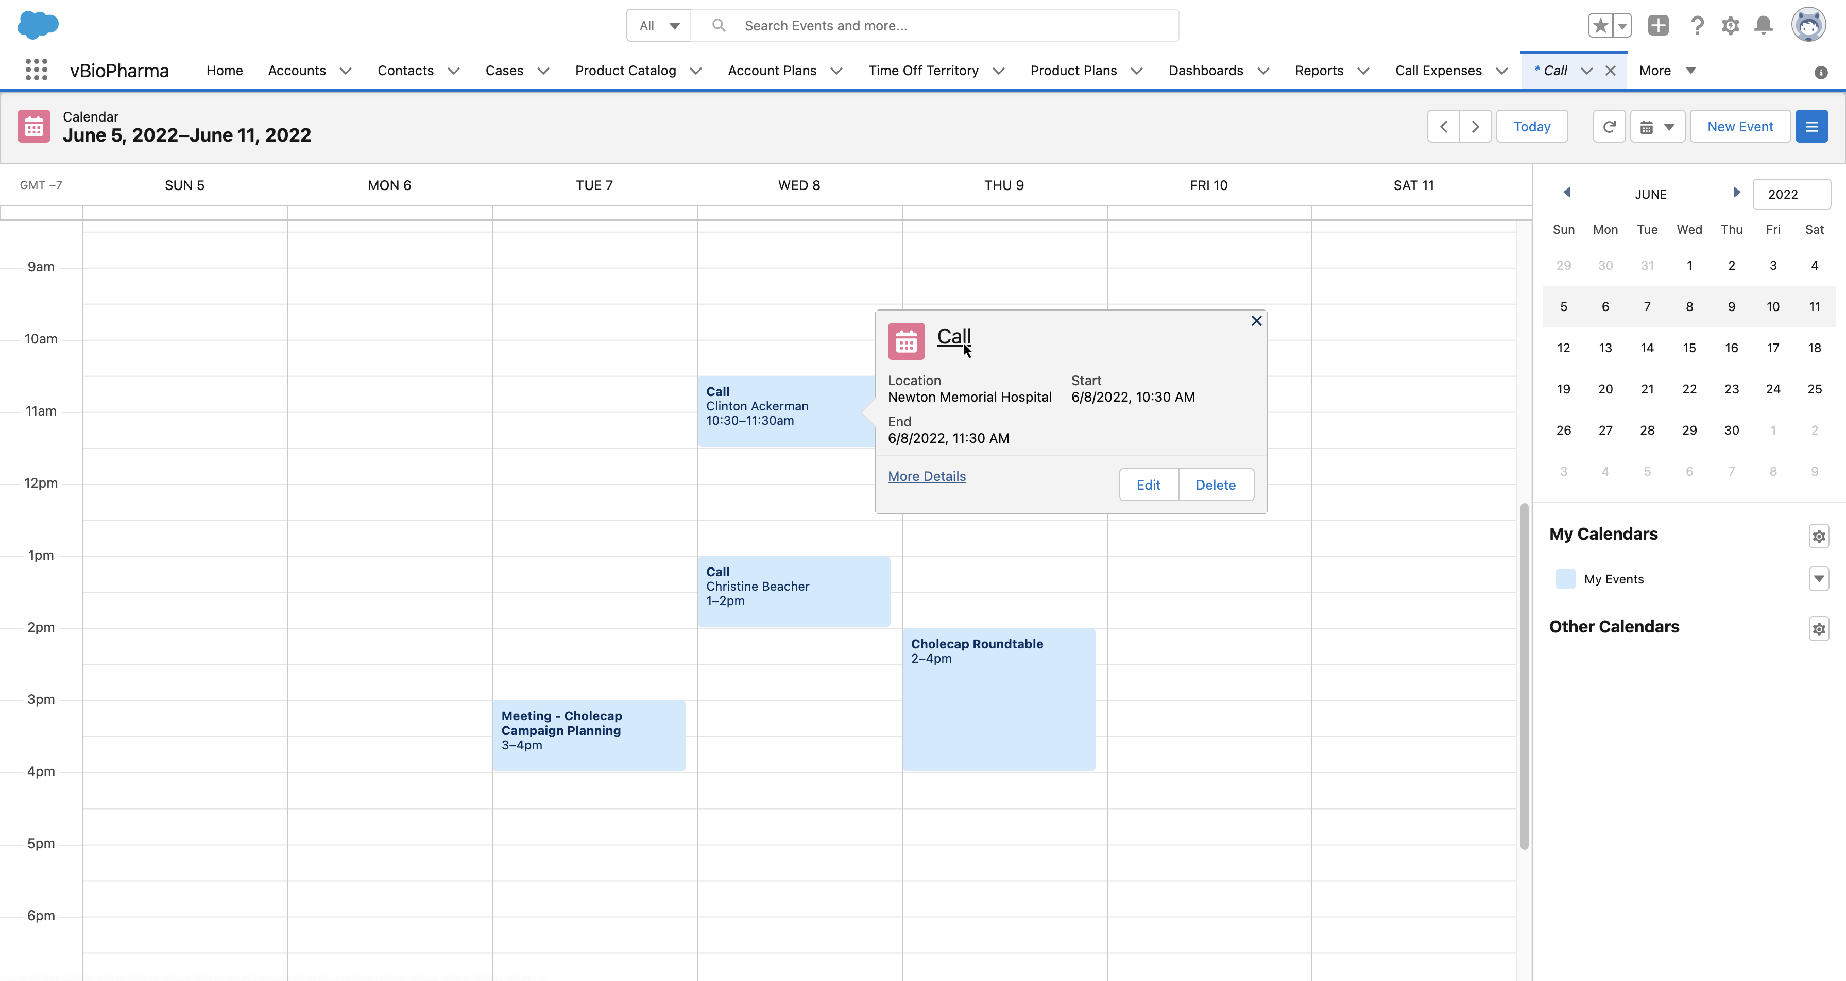Expand the Accounts navigation dropdown
1846x981 pixels.
(x=346, y=70)
